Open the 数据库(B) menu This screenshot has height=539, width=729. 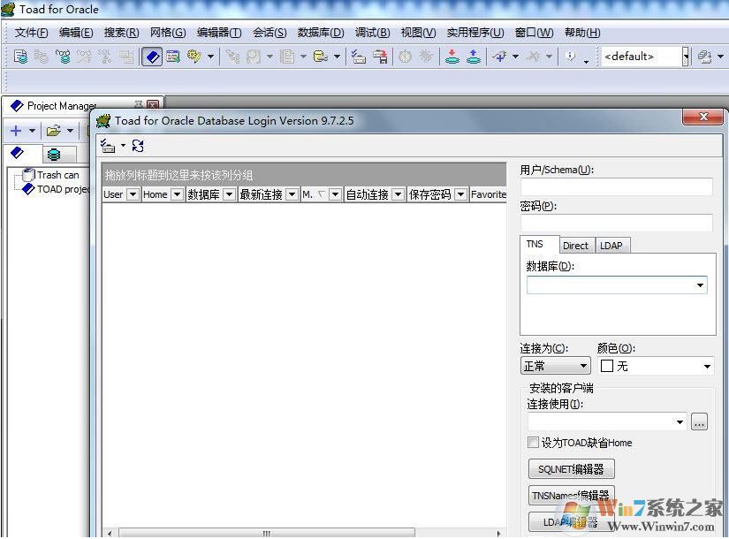point(320,32)
